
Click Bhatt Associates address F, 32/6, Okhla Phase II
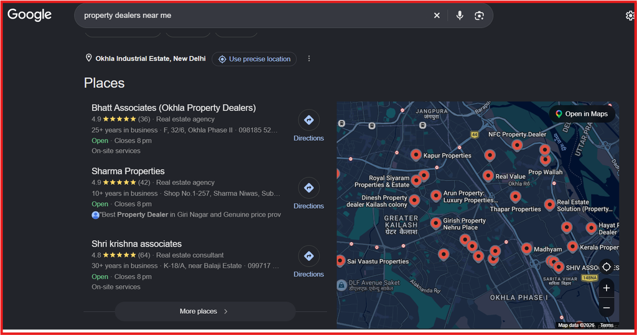(198, 130)
